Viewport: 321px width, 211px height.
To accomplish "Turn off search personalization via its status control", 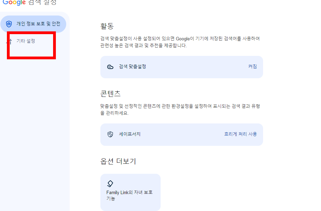I will [x=253, y=67].
